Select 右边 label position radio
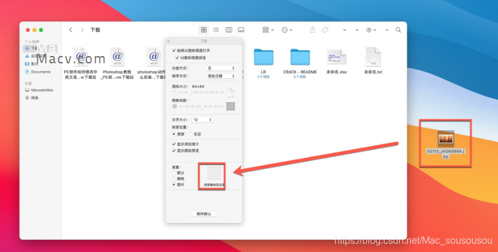The height and width of the screenshot is (252, 498). (191, 134)
